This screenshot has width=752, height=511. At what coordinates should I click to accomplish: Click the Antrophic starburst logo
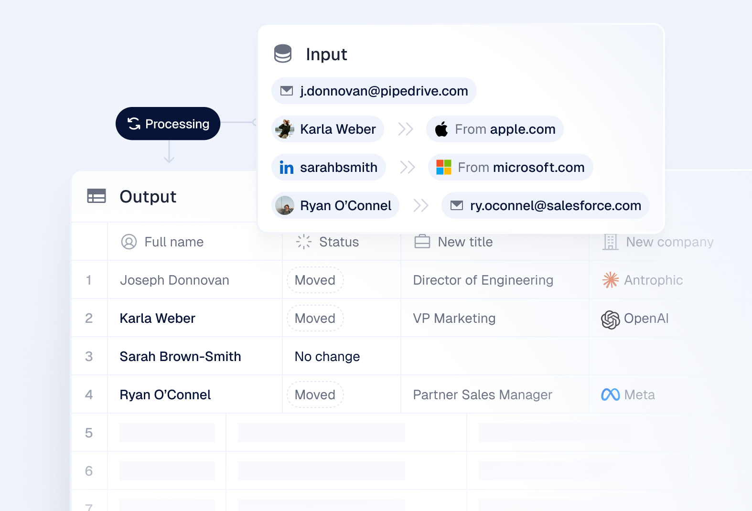[611, 280]
